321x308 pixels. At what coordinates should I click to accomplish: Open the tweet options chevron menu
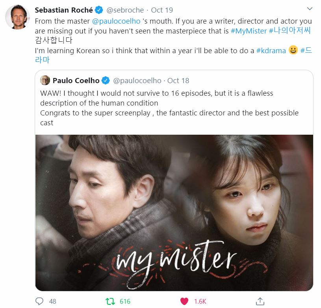tap(310, 9)
